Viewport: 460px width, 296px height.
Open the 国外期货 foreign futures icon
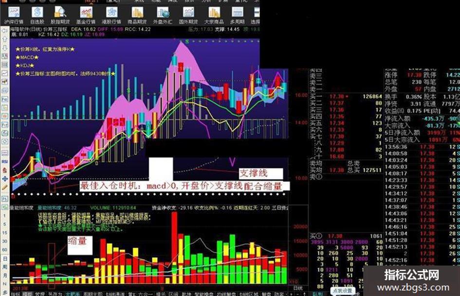[x=188, y=15]
